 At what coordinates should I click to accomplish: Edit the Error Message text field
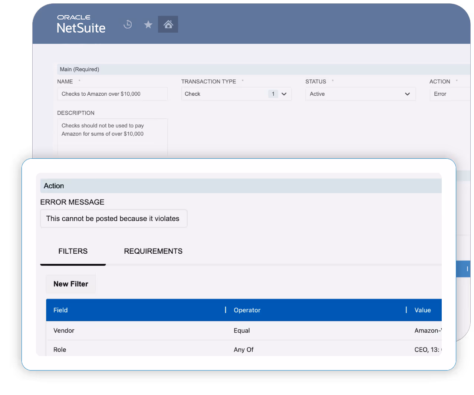[x=113, y=218]
